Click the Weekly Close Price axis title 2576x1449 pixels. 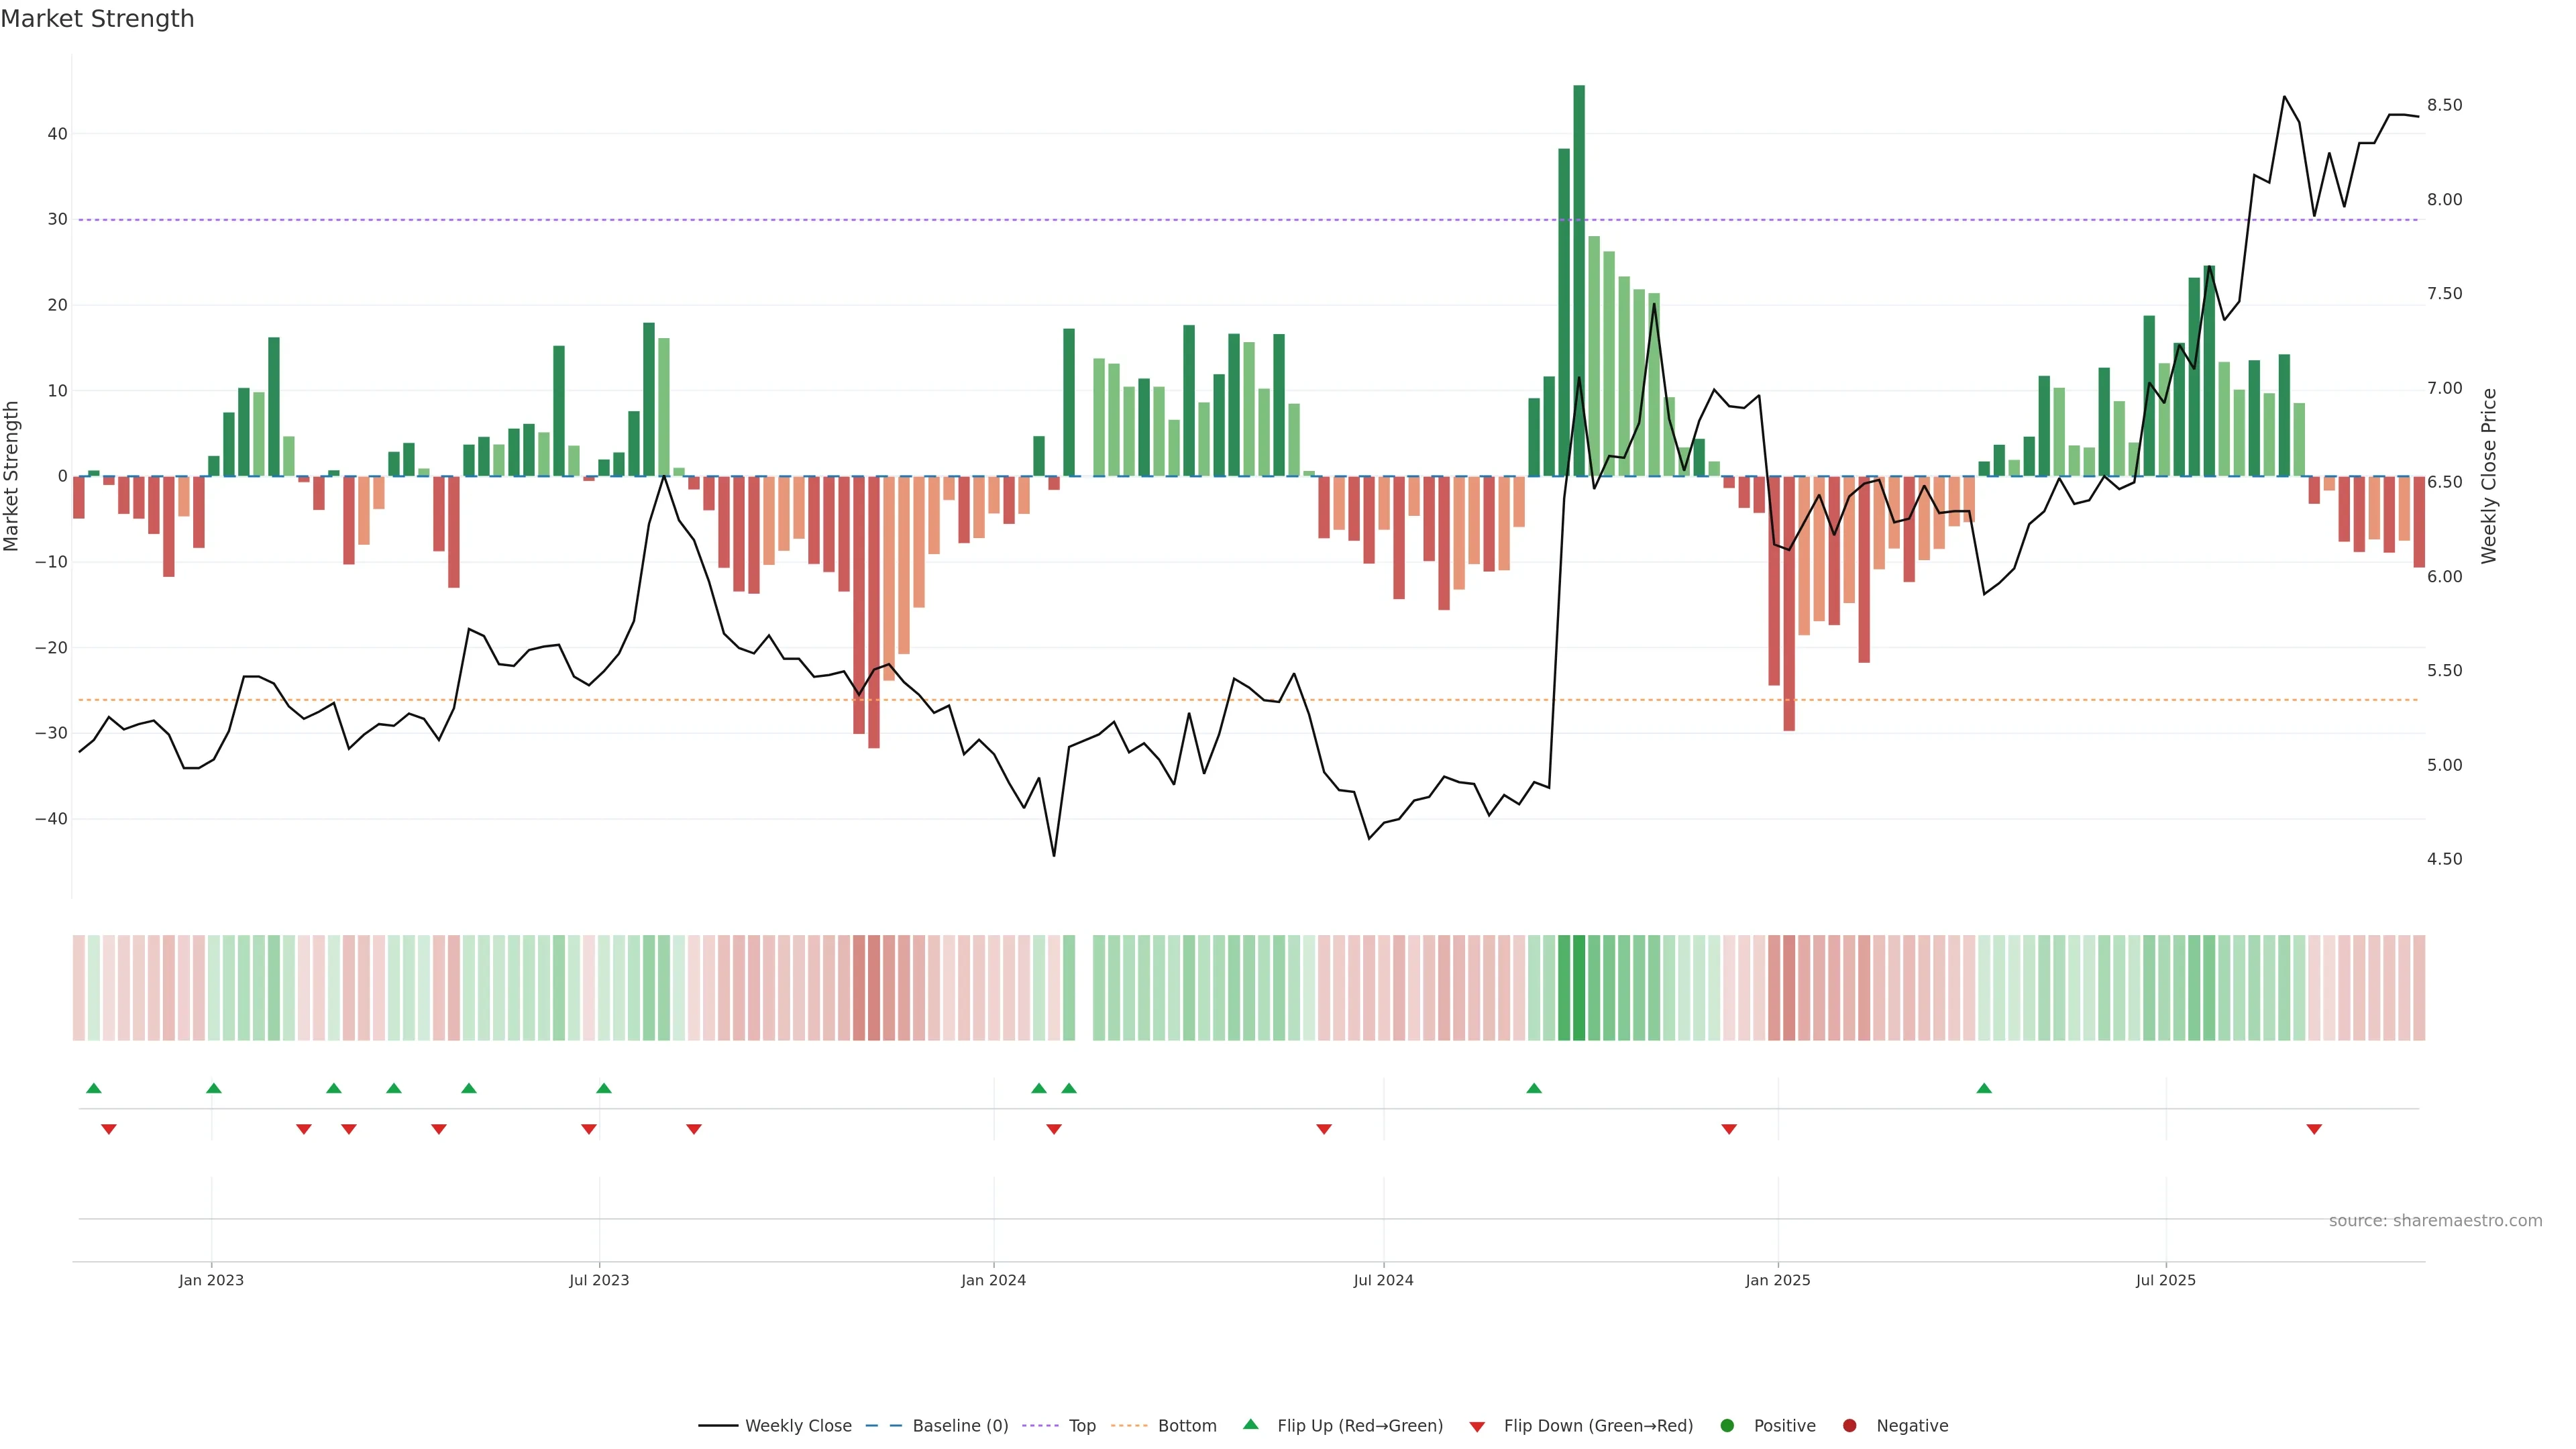(2489, 476)
